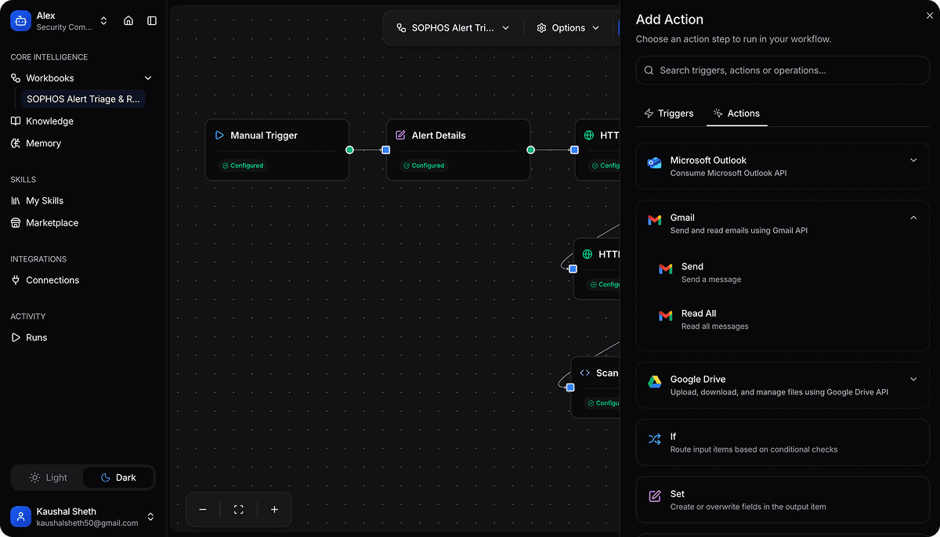Image resolution: width=940 pixels, height=537 pixels.
Task: Expand the Google Drive actions
Action: (913, 380)
